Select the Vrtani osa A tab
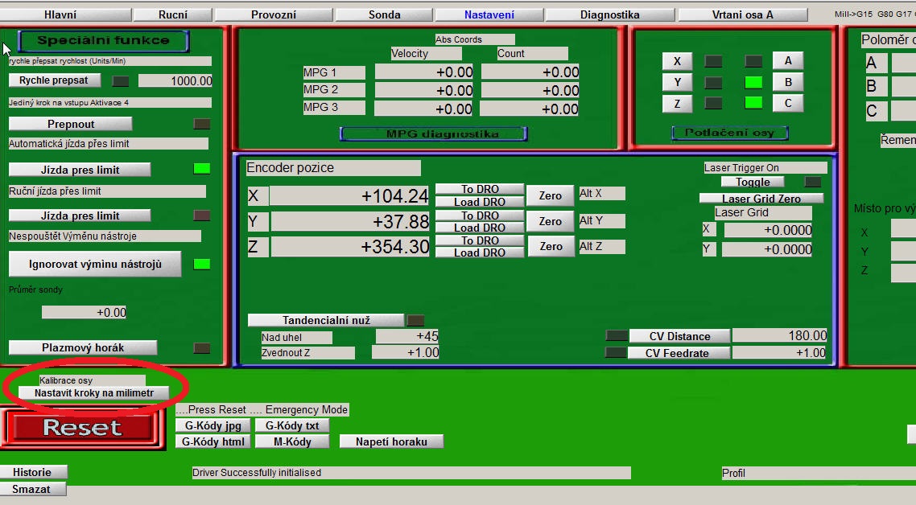This screenshot has width=916, height=505. coord(742,14)
